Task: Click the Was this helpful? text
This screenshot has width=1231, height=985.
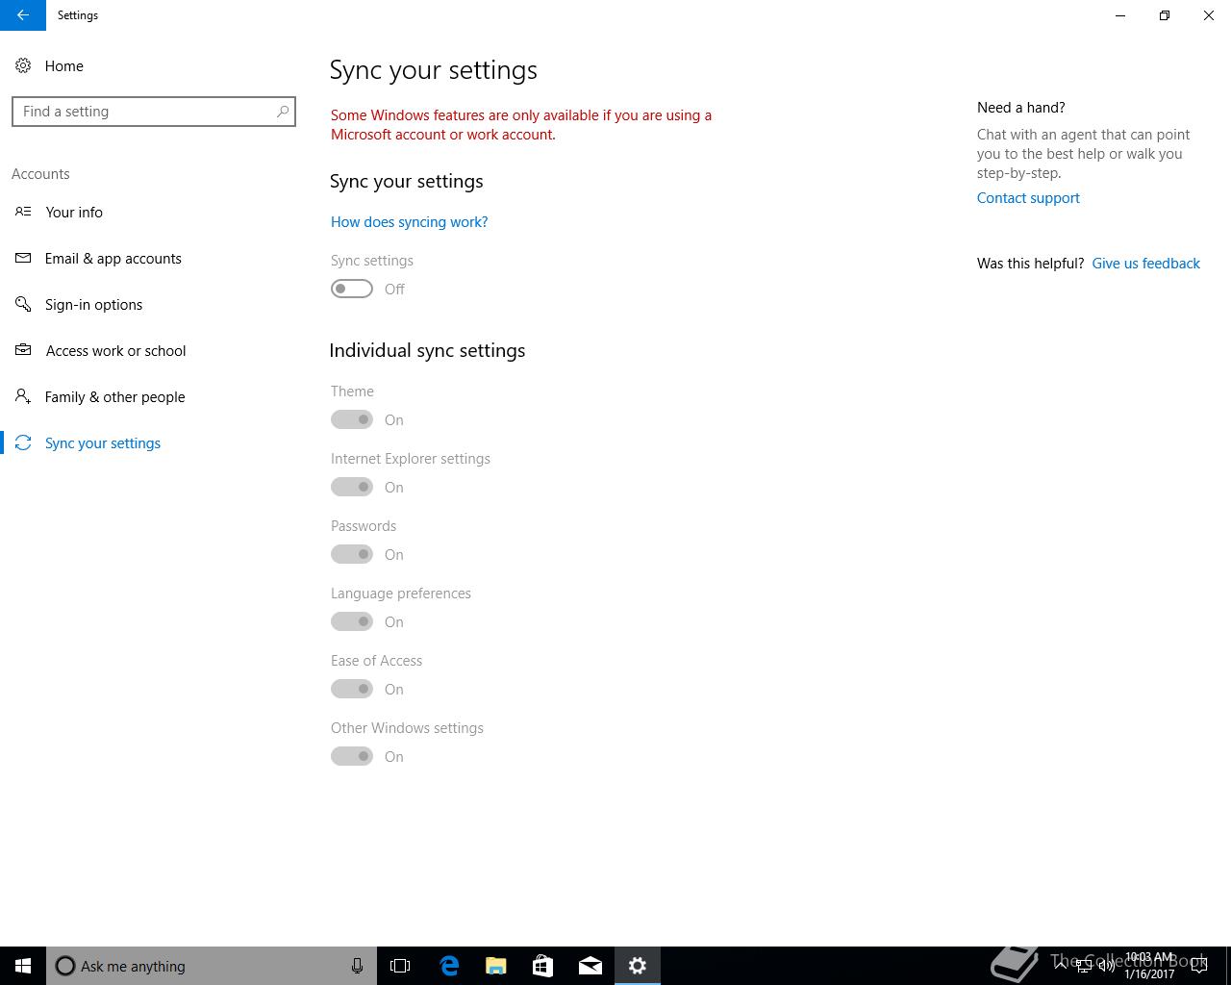Action: 1030,264
